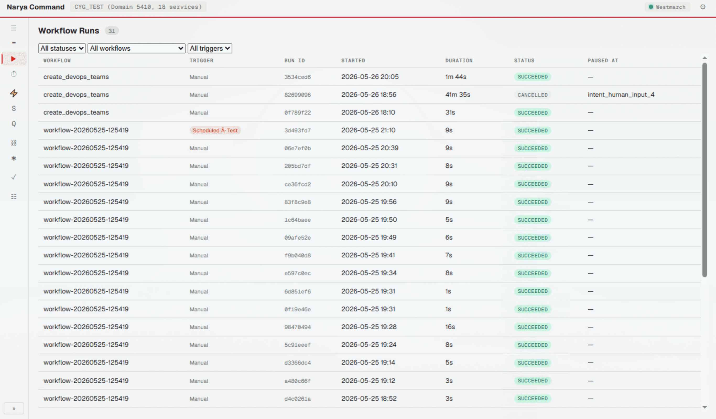The height and width of the screenshot is (419, 716).
Task: Click the Narya Command title
Action: point(36,7)
